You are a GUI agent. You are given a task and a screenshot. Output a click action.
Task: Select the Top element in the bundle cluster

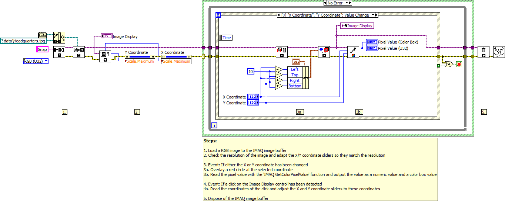point(295,75)
